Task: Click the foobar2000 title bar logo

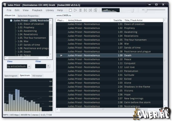Action: (x=5, y=5)
